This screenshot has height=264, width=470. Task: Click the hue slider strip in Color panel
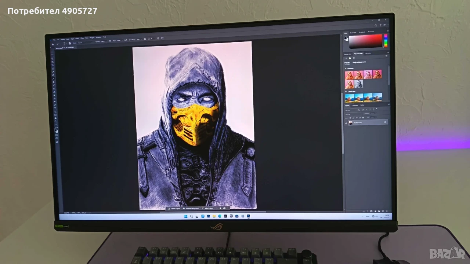click(386, 41)
